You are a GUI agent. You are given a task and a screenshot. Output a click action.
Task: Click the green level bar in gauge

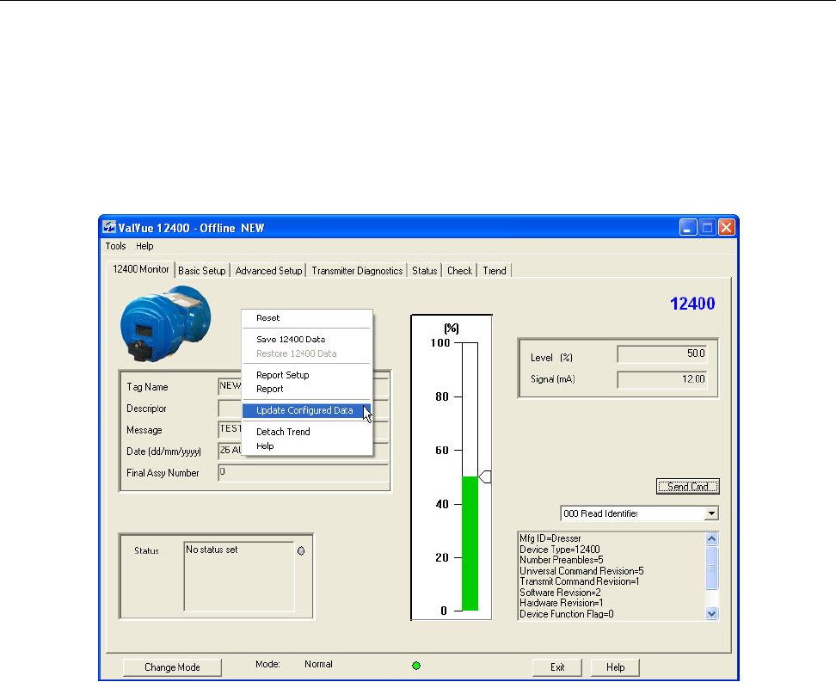[470, 544]
